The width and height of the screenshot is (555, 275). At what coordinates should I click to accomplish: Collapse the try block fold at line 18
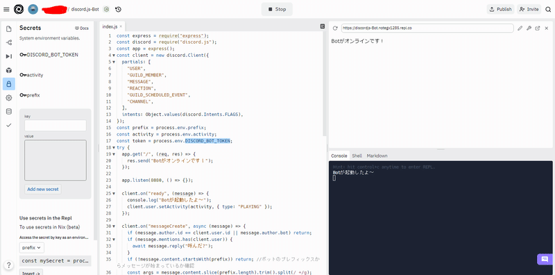click(x=114, y=147)
